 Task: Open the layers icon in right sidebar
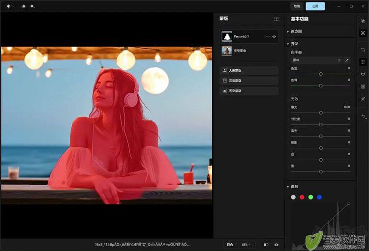tap(363, 21)
